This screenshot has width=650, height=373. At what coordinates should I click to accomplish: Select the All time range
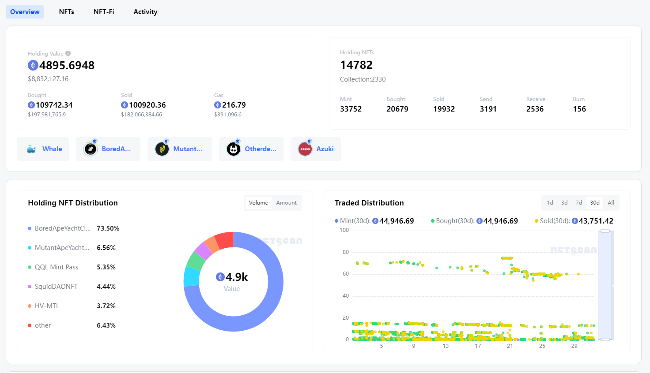tap(611, 203)
